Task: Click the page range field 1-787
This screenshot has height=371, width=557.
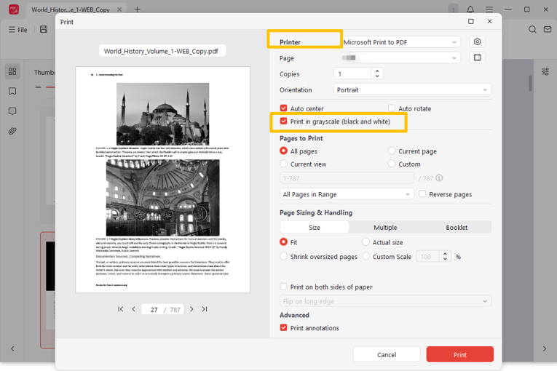Action: [347, 178]
